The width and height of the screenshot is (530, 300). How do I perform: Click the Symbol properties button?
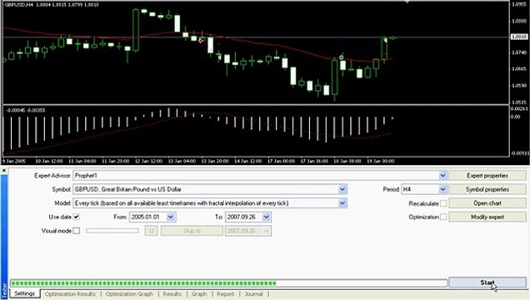pos(487,189)
